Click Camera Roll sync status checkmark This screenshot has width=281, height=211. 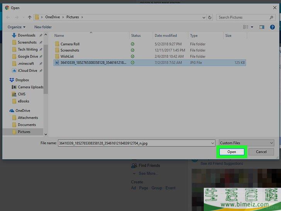(x=132, y=44)
